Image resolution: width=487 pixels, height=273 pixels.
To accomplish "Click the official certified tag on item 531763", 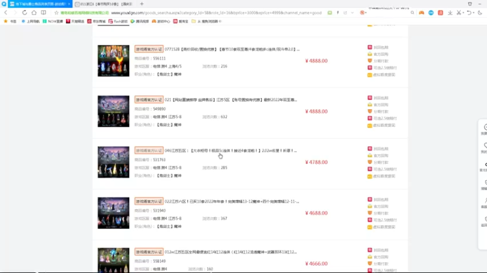I will pyautogui.click(x=149, y=150).
